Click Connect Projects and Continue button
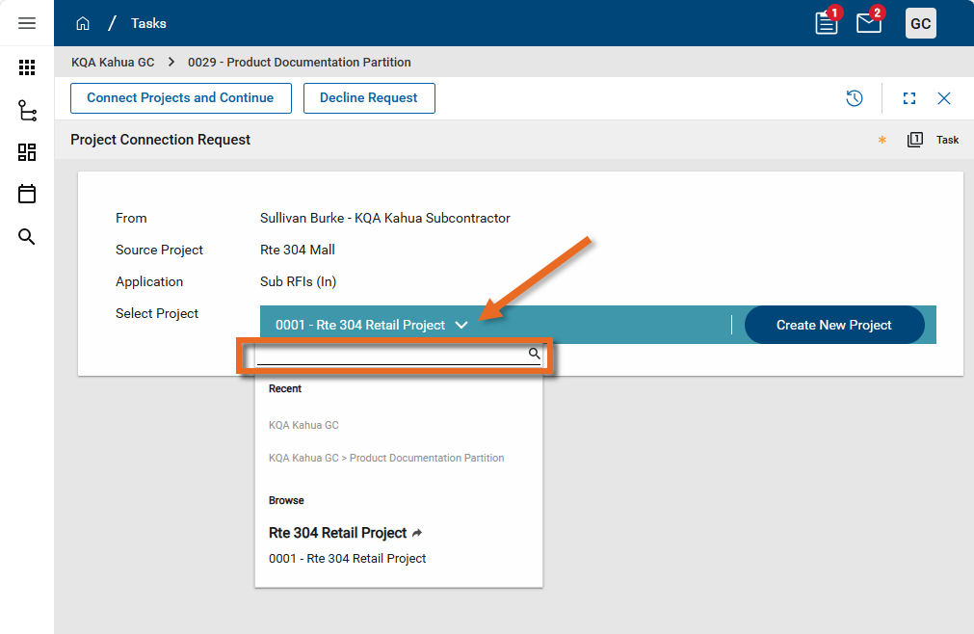The width and height of the screenshot is (974, 634). pos(180,98)
